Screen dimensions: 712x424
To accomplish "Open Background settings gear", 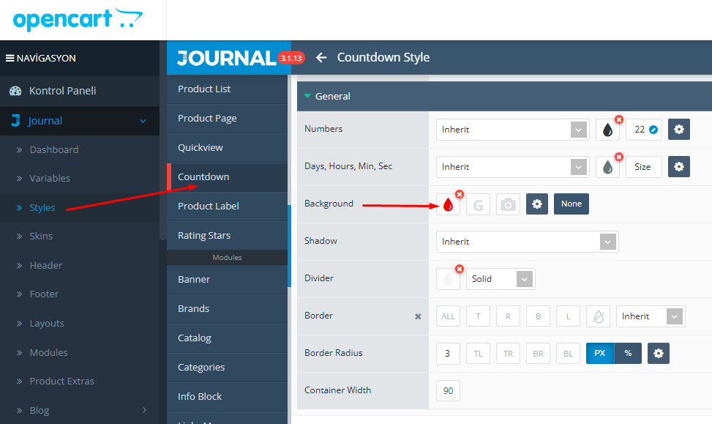I will [536, 204].
